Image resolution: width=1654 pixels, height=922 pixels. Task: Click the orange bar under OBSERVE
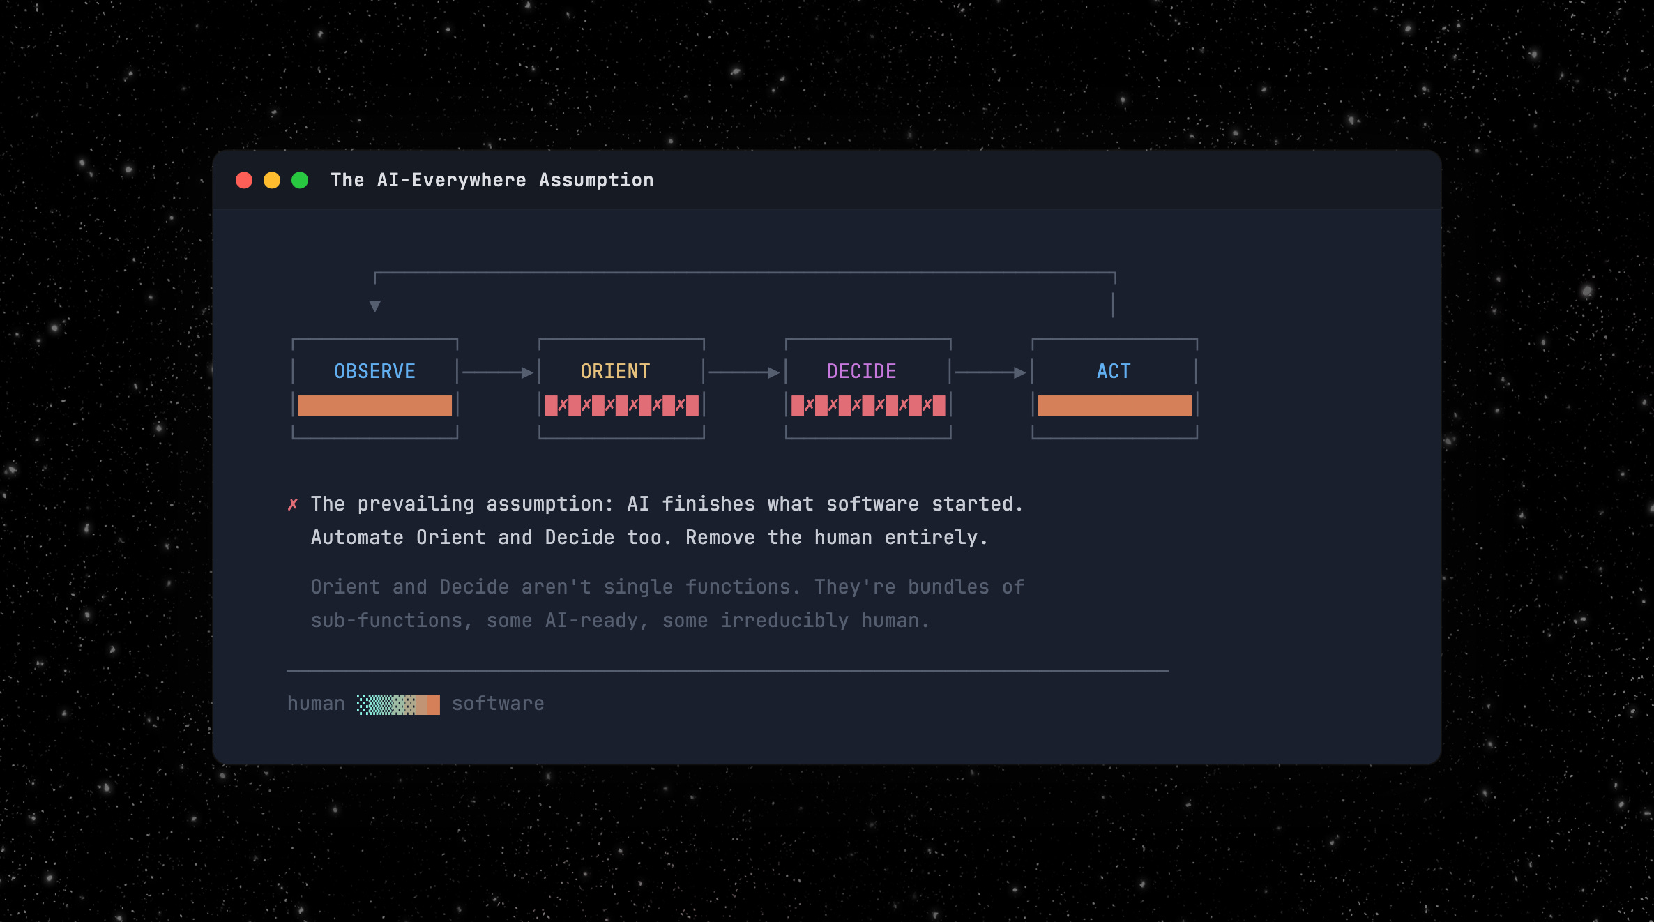[374, 406]
